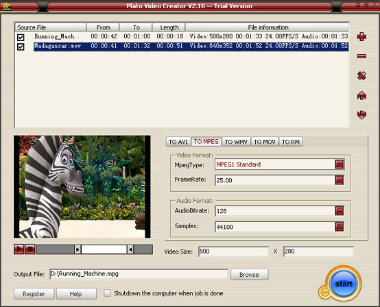Viewport: 380px width, 307px height.
Task: Click the Video Size width field
Action: (234, 251)
